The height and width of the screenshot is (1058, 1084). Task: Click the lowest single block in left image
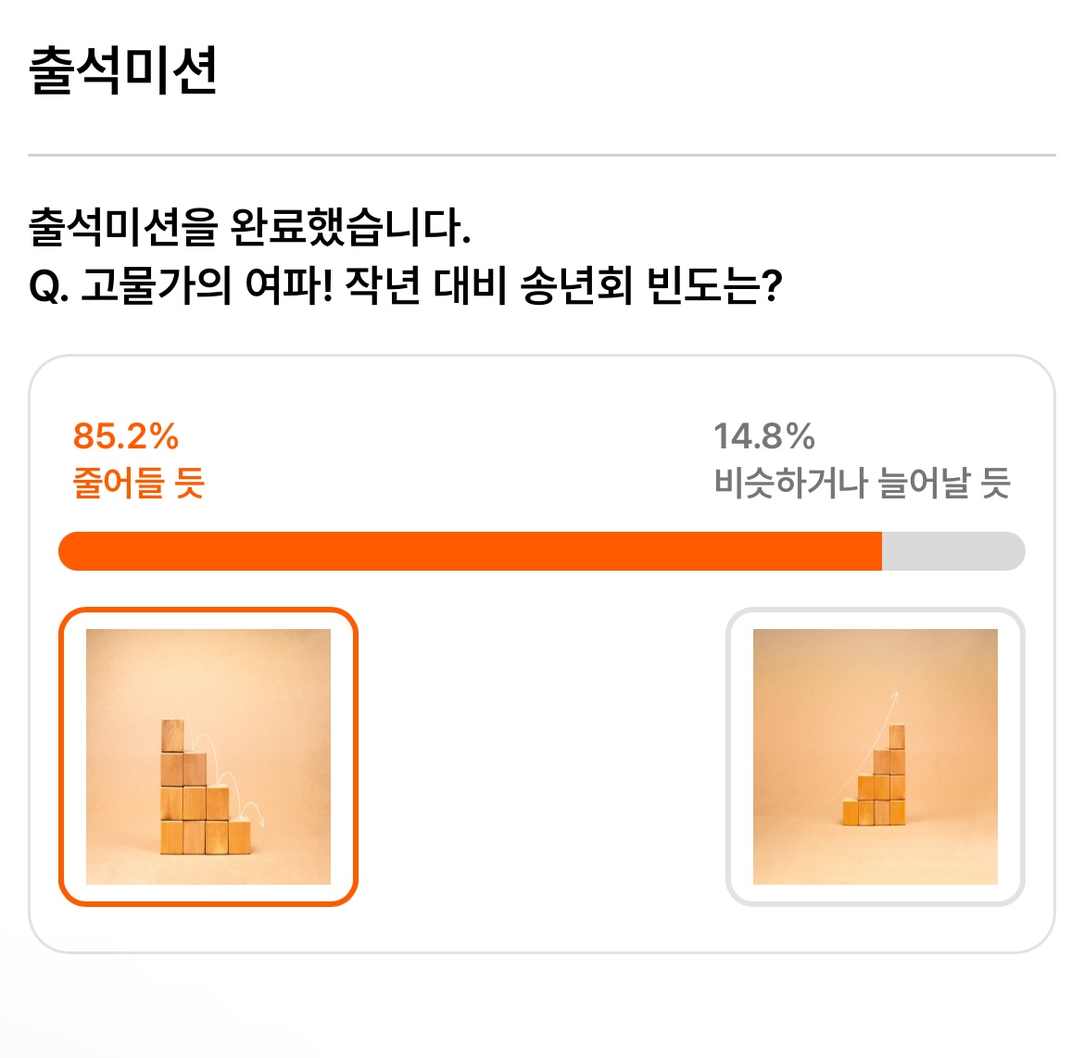click(240, 836)
